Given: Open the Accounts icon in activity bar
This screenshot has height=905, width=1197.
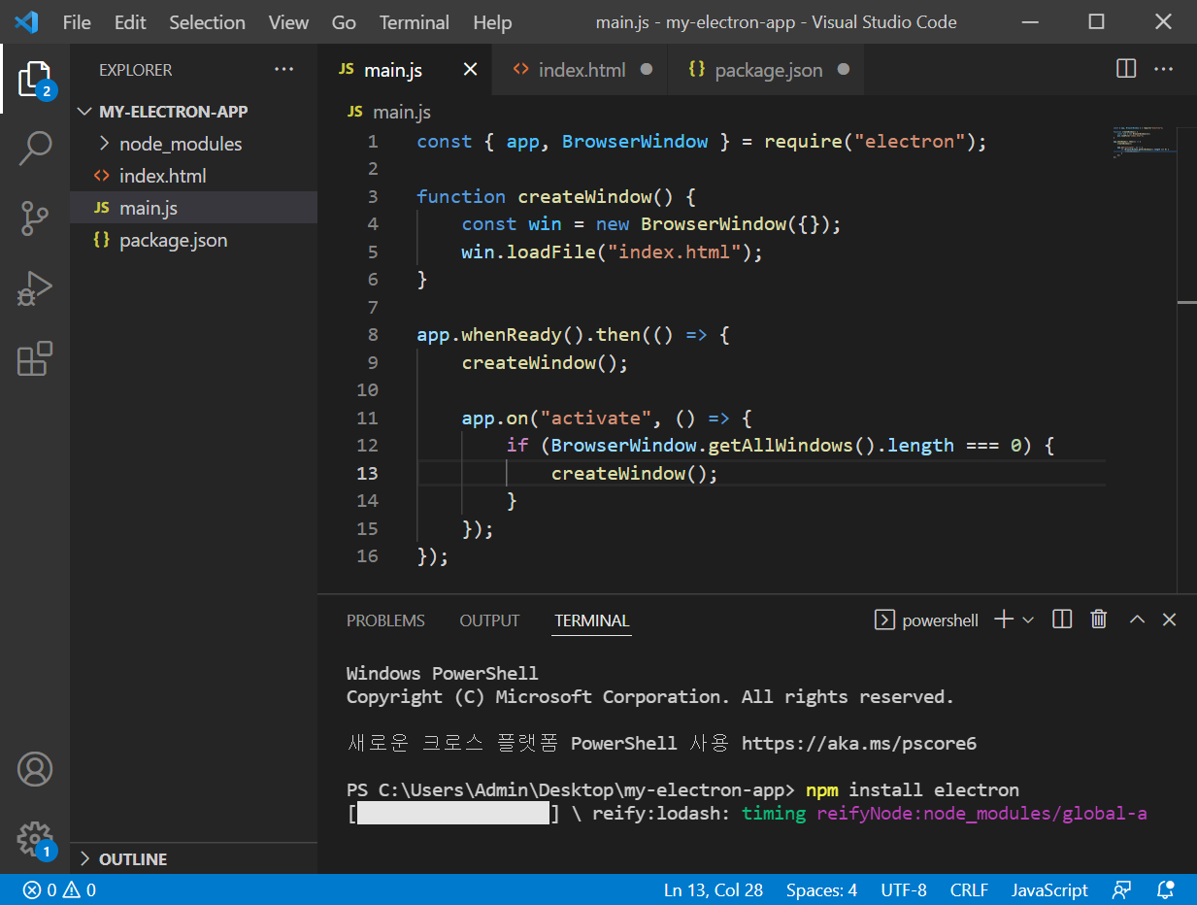Looking at the screenshot, I should coord(35,769).
